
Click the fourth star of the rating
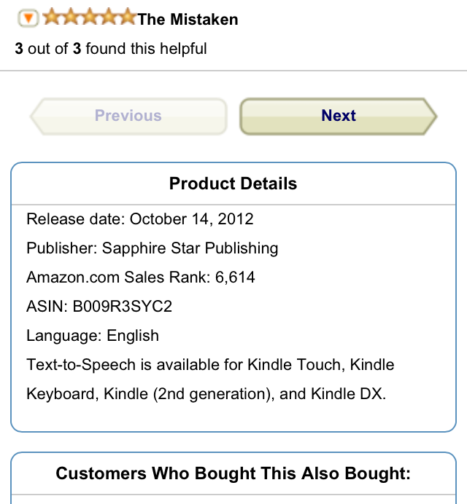108,18
